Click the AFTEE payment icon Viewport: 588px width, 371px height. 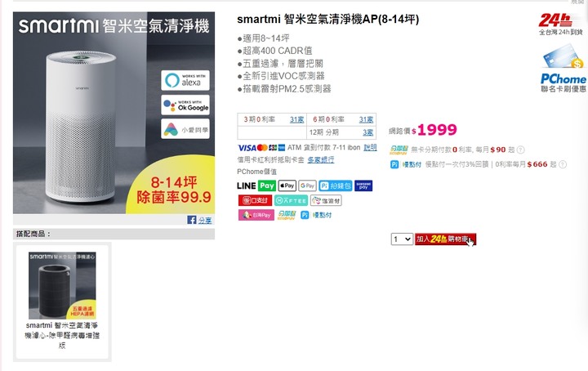pyautogui.click(x=291, y=200)
